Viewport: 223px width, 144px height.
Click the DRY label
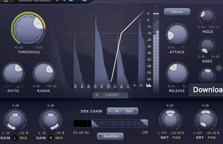pos(200,138)
